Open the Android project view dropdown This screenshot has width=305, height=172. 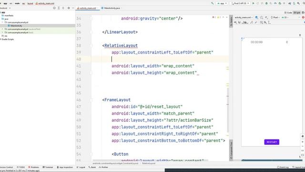(x=5, y=8)
